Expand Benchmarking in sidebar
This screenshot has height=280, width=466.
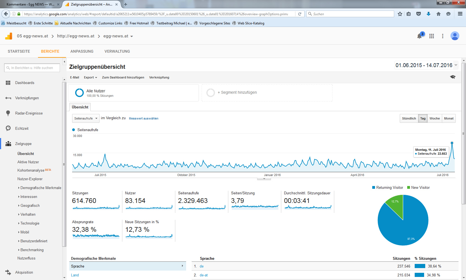point(31,250)
